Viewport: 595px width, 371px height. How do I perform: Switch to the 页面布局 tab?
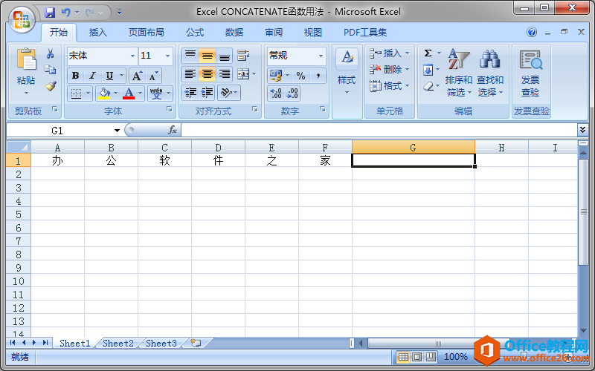pyautogui.click(x=146, y=33)
